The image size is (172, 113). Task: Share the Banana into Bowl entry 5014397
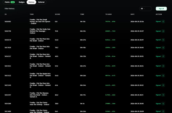click(163, 95)
